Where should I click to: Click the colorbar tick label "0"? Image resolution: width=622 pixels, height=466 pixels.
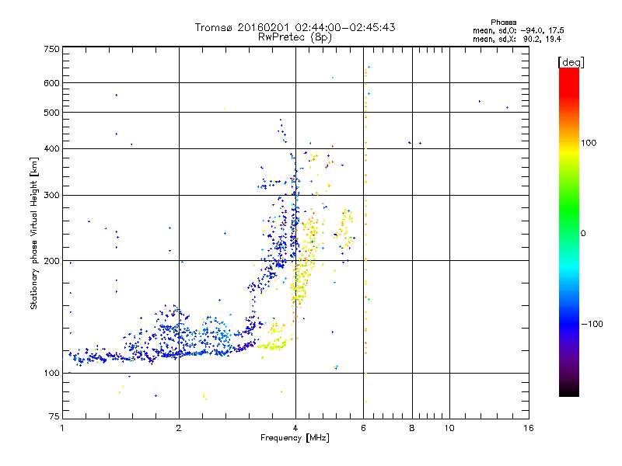[583, 234]
